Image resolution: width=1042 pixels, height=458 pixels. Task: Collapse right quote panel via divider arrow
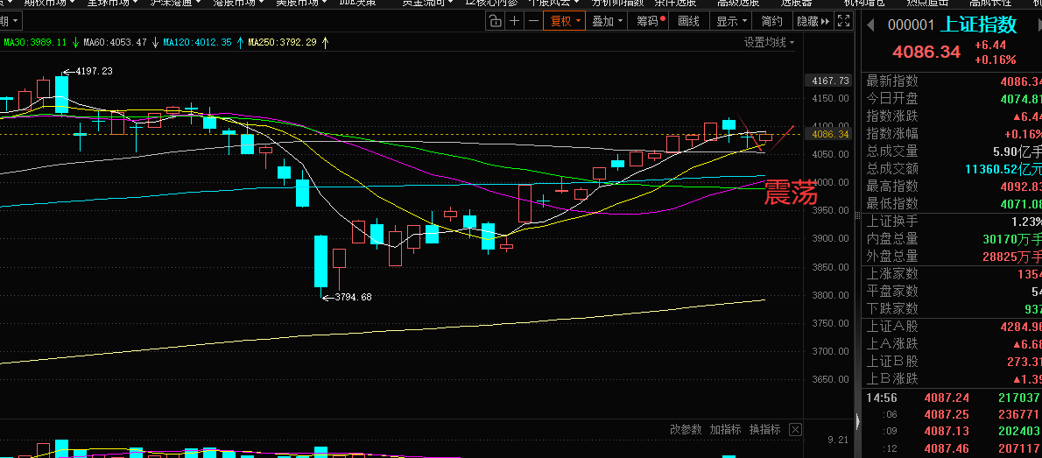856,420
